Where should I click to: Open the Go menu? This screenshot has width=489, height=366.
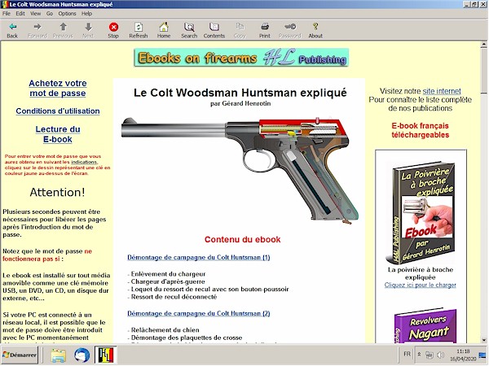(x=50, y=13)
